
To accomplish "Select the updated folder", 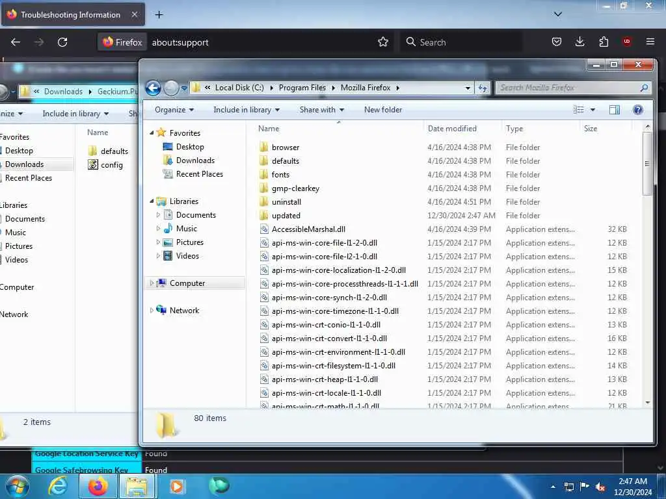I will click(286, 216).
